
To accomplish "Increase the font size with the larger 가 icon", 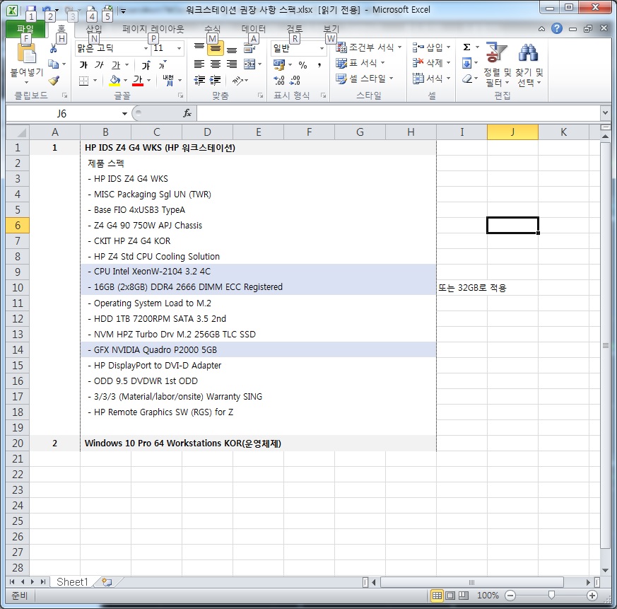I will coord(146,65).
